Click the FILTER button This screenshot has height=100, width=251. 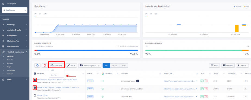coord(215,65)
